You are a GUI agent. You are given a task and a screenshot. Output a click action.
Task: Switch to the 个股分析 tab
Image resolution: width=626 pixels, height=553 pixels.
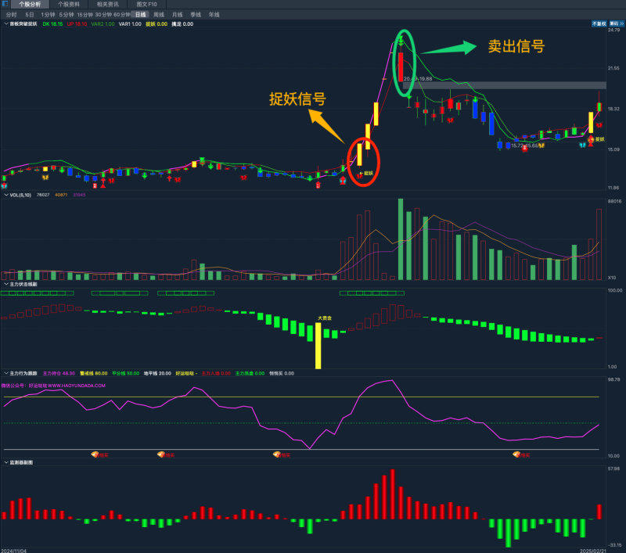[x=30, y=5]
